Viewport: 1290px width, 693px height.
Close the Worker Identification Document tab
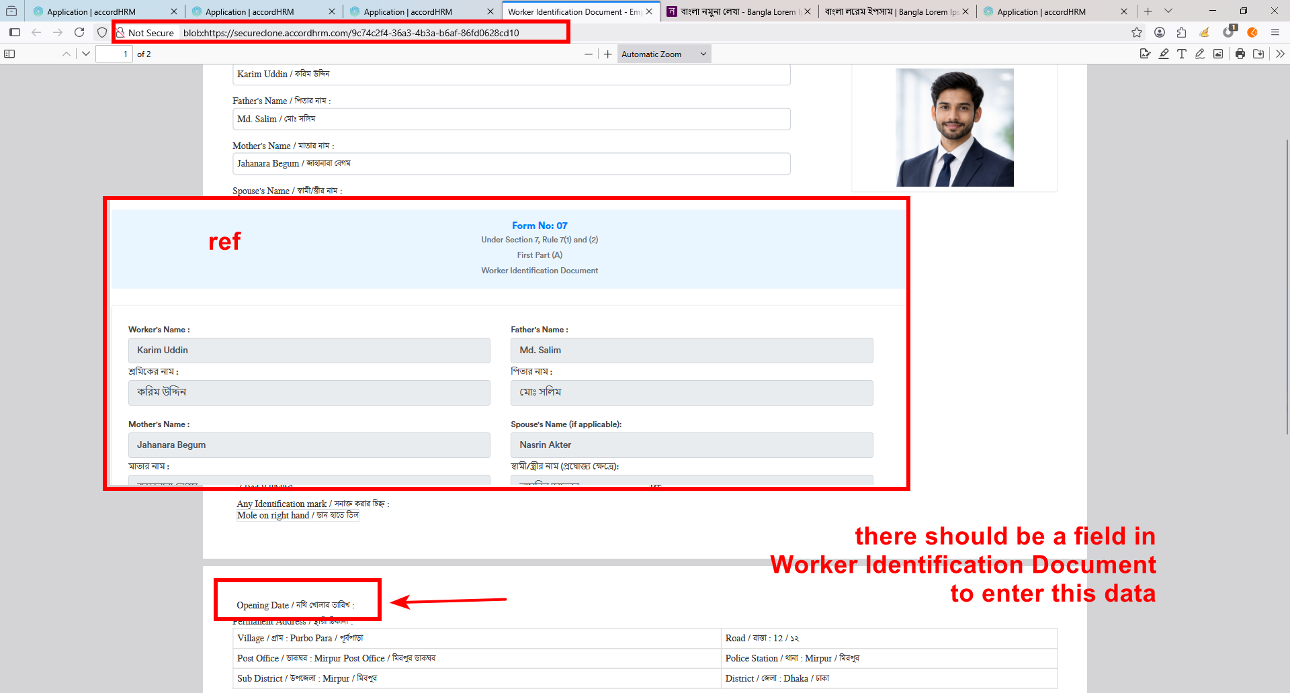pyautogui.click(x=649, y=11)
